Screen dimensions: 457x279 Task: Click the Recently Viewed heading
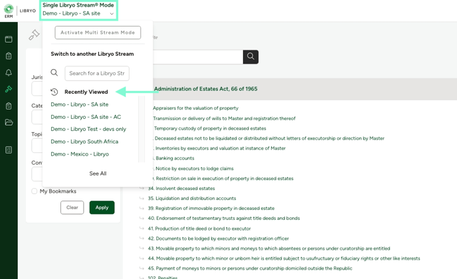(x=86, y=92)
